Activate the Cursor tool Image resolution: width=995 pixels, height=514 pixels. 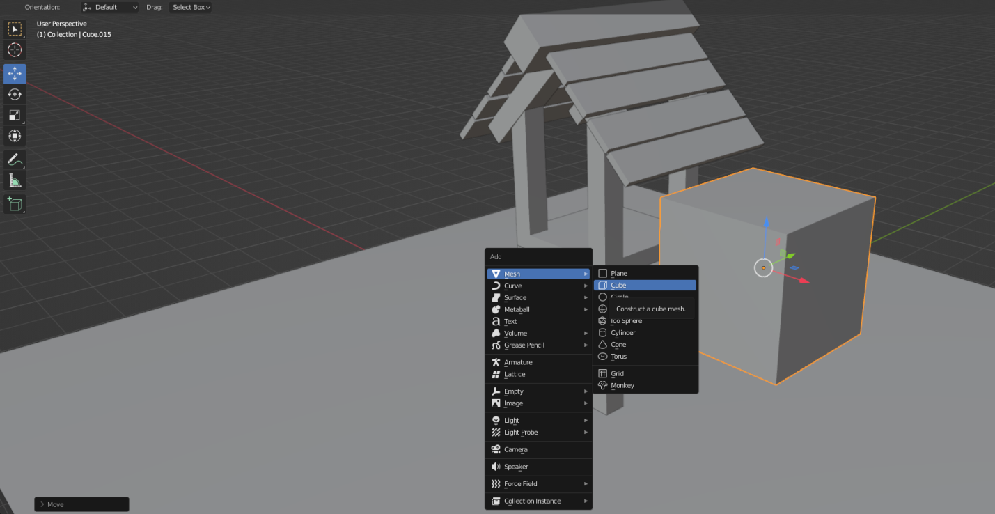15,50
